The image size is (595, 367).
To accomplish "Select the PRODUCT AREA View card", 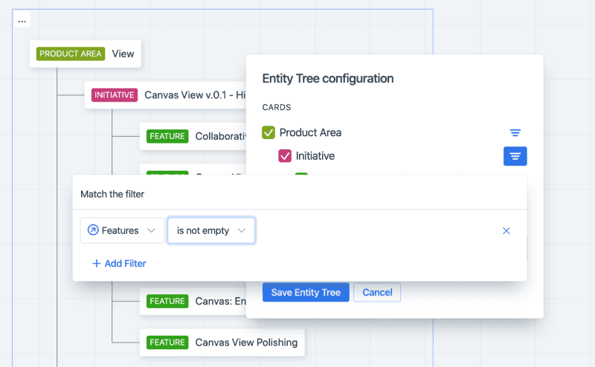I will coord(86,53).
